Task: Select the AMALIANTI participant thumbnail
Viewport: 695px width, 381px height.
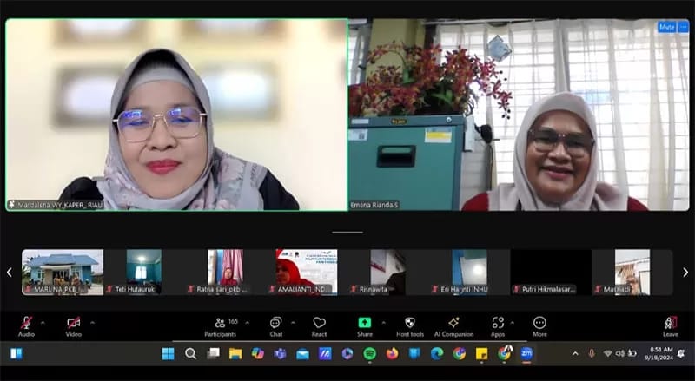Action: [307, 272]
